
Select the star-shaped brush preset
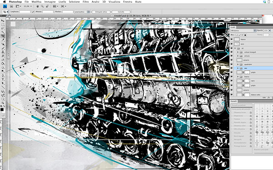click(x=257, y=143)
